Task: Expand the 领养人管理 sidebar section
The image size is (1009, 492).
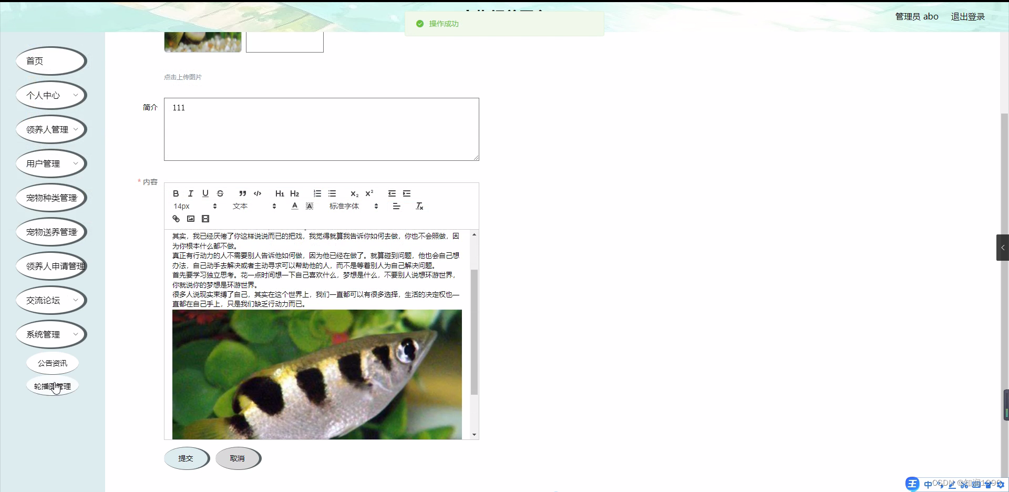Action: (51, 129)
